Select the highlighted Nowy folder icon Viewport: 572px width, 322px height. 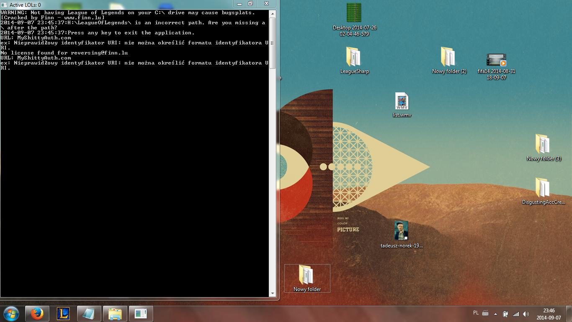pos(307,278)
